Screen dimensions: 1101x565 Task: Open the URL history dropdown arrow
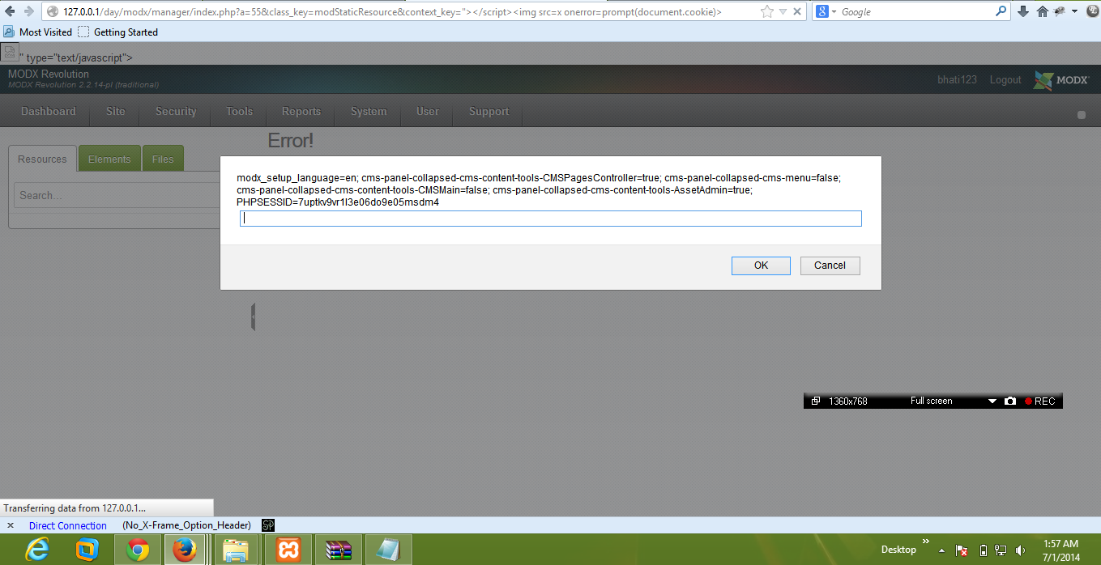783,12
